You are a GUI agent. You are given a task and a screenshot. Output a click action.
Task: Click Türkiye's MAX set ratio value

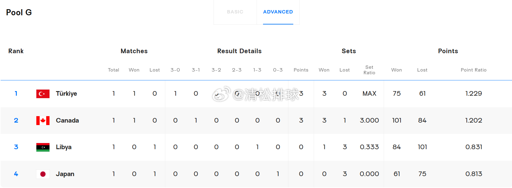tap(369, 94)
